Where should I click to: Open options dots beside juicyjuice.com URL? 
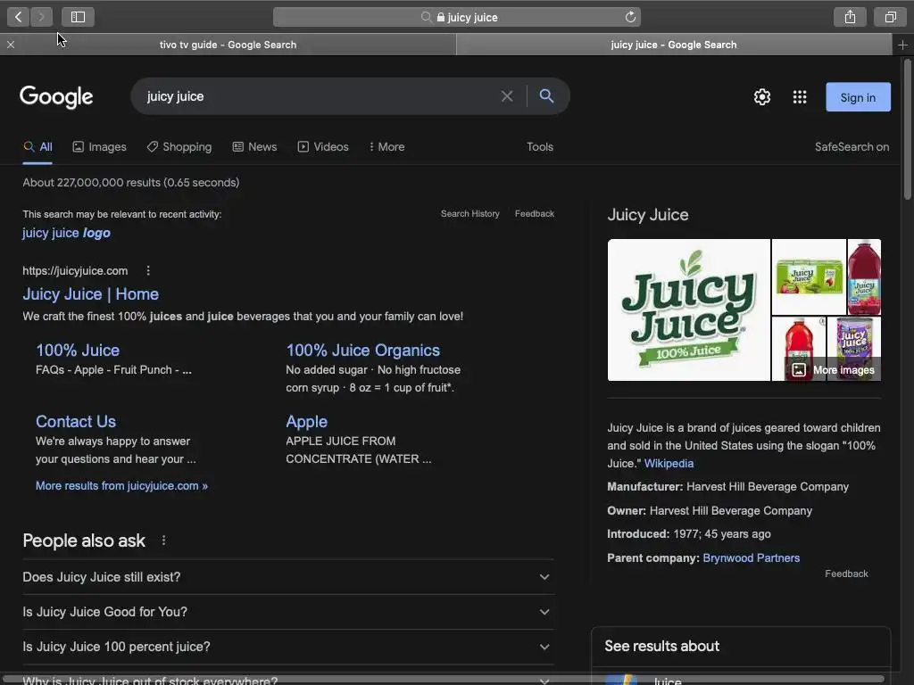click(x=148, y=271)
